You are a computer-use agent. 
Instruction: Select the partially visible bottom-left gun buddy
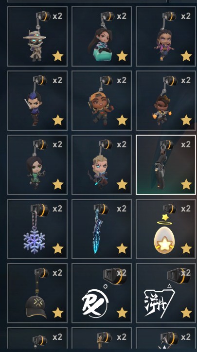tap(37, 338)
